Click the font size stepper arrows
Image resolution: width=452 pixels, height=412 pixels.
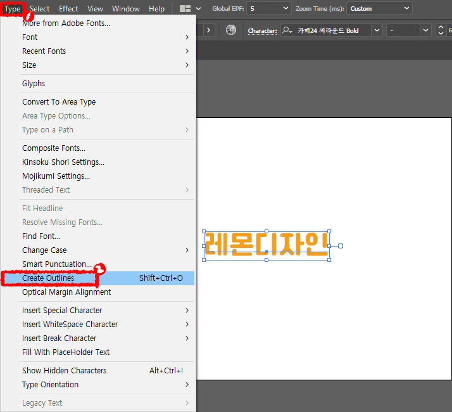click(441, 30)
